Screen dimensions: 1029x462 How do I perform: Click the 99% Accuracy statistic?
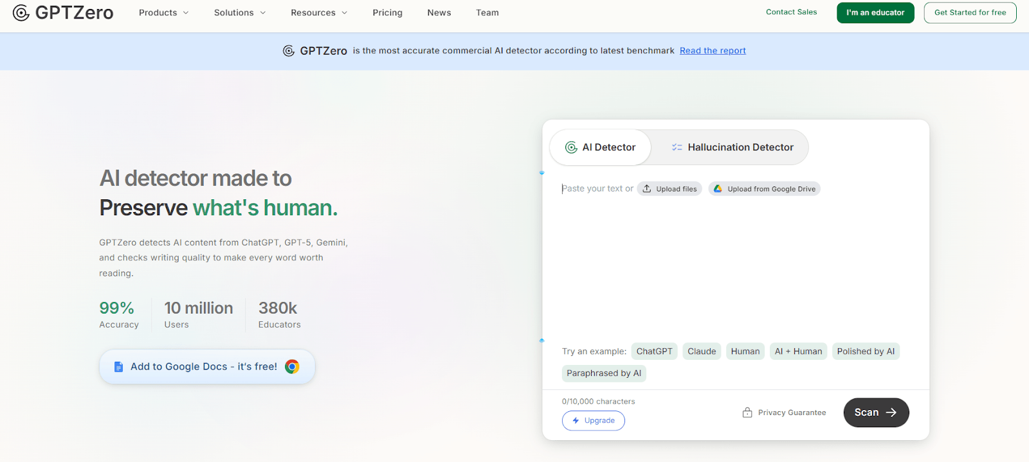119,315
